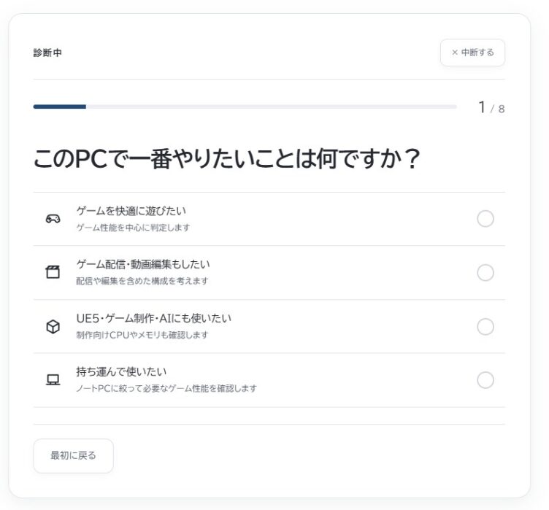
Task: Click the blue filled progress bar segment
Action: tap(60, 107)
